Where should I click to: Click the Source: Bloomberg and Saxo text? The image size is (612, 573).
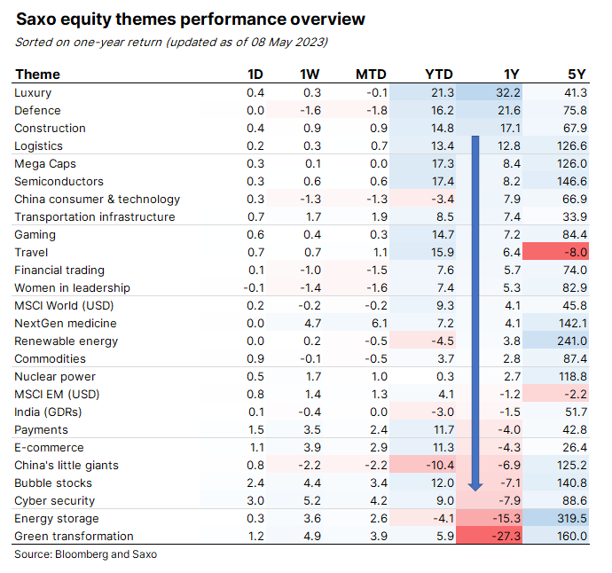pos(85,554)
